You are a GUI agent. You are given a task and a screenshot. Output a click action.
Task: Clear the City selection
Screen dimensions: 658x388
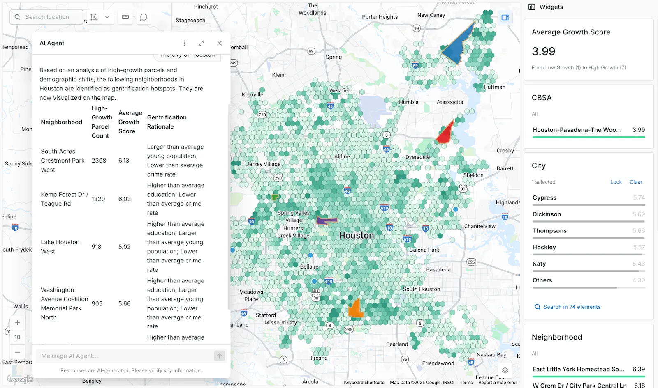(x=636, y=182)
